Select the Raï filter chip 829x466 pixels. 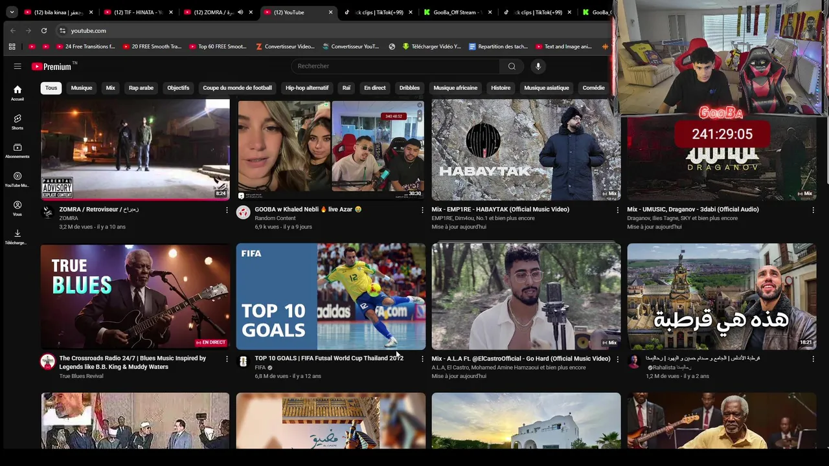346,88
